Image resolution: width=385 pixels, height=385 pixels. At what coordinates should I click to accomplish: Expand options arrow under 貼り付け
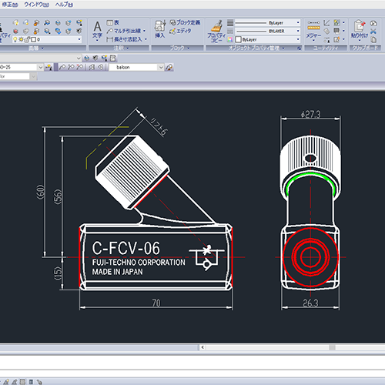coord(360,41)
